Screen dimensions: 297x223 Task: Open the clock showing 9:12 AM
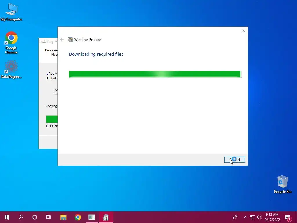[x=272, y=217]
